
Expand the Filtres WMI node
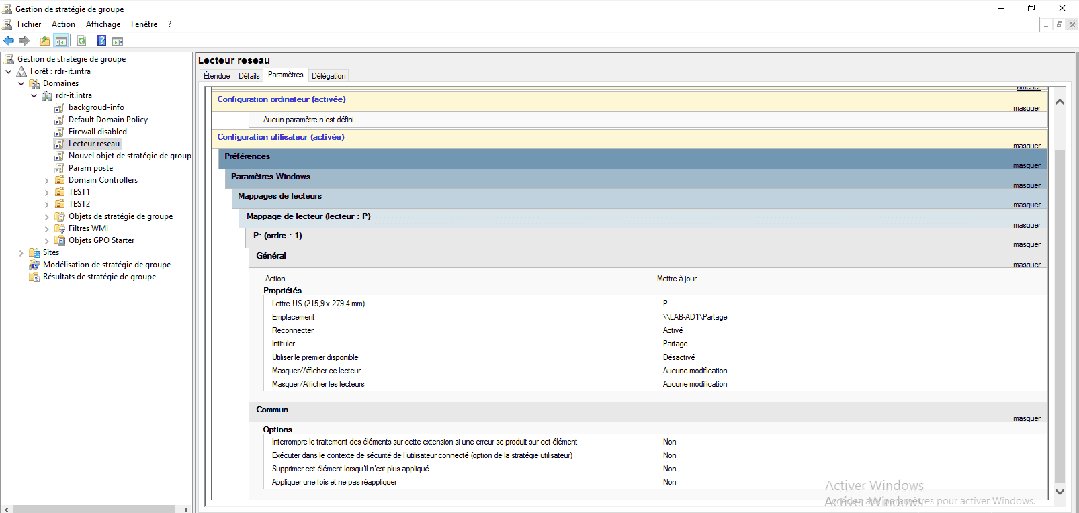pyautogui.click(x=46, y=229)
